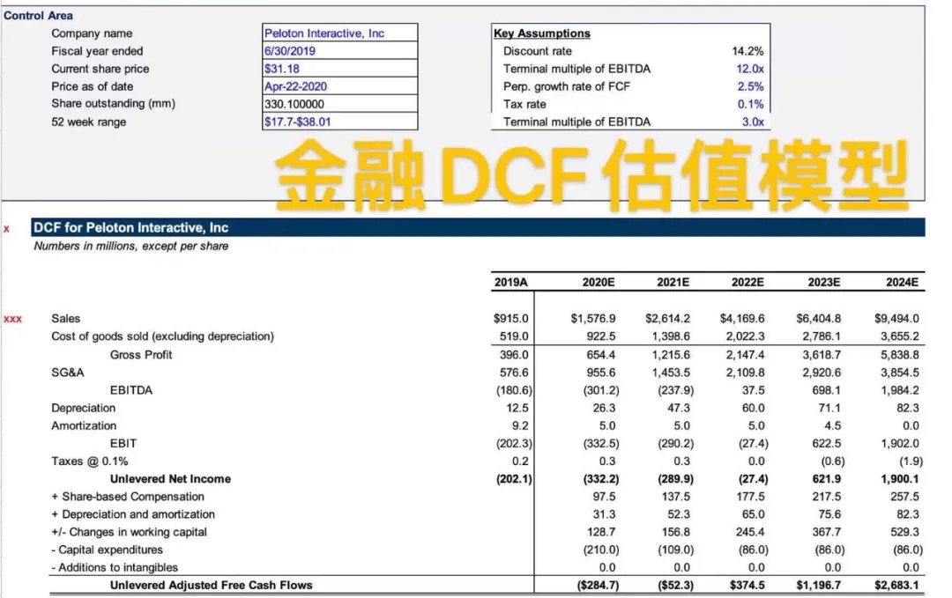
Task: Click the Cost of goods sold row label
Action: (x=163, y=336)
